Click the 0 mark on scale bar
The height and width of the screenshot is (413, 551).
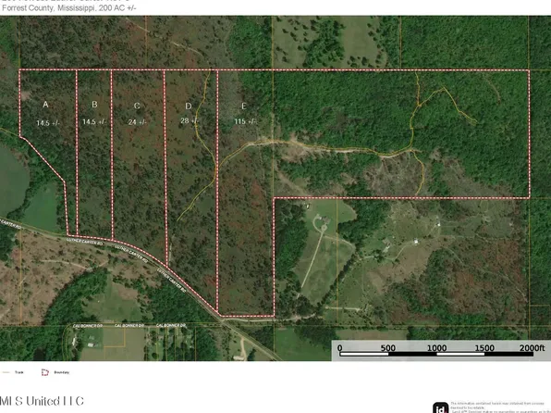click(x=340, y=348)
